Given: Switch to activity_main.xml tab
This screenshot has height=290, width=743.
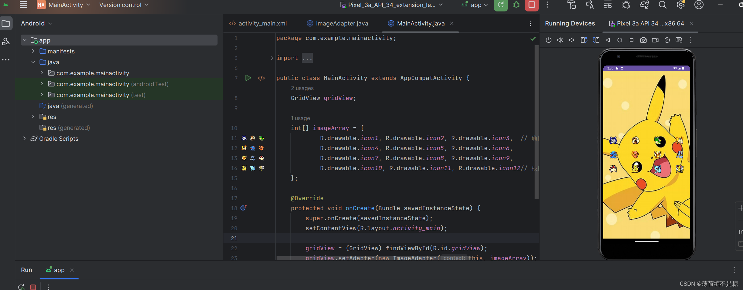Looking at the screenshot, I should pos(258,23).
